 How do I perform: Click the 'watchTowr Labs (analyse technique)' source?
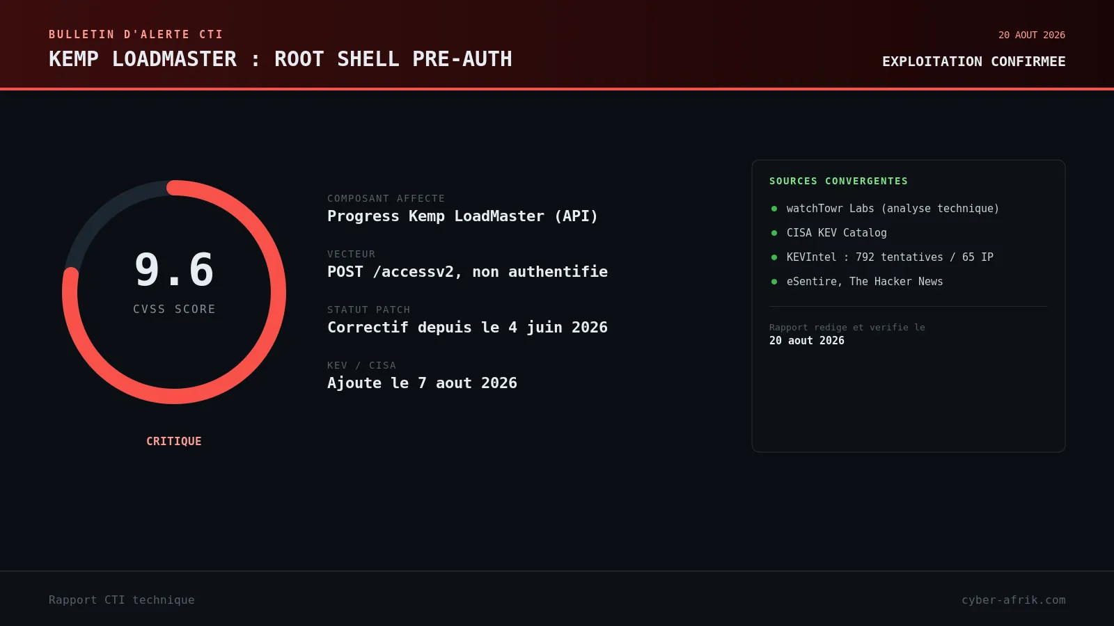pyautogui.click(x=893, y=209)
